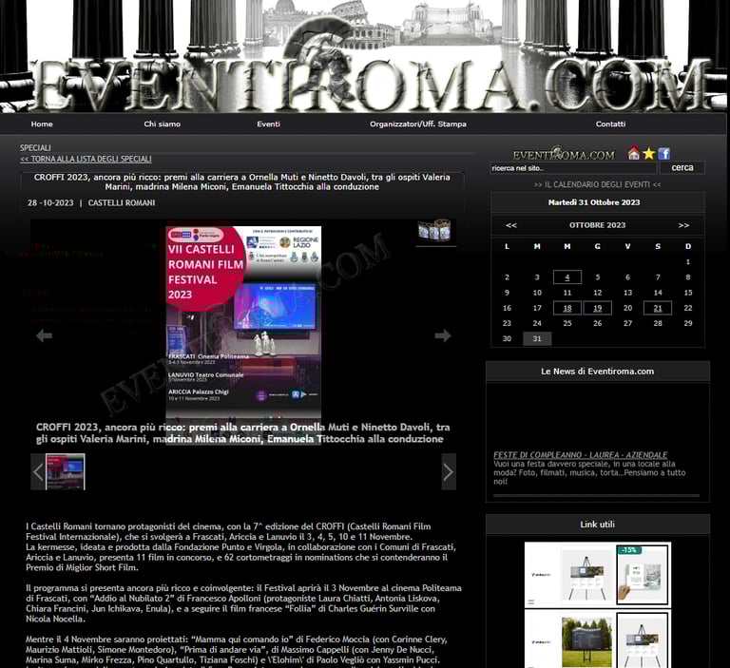Click 'CASTELLI ROMANI' location label

pos(122,203)
